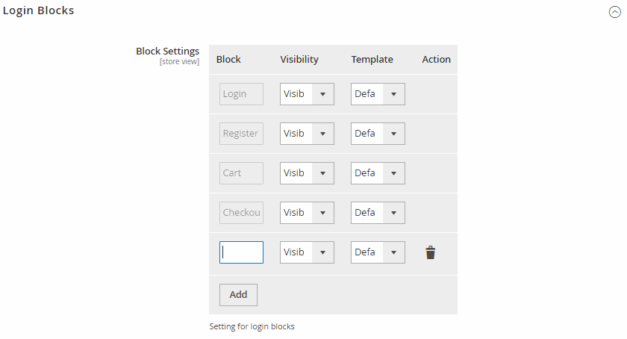The image size is (627, 339).
Task: Open Visibility dropdown for Cart block
Action: pyautogui.click(x=307, y=173)
